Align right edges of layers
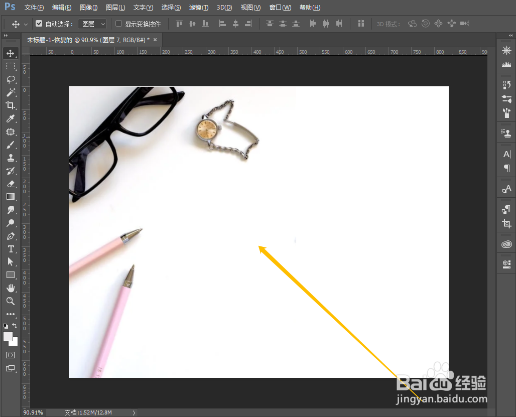The width and height of the screenshot is (516, 417). [249, 24]
